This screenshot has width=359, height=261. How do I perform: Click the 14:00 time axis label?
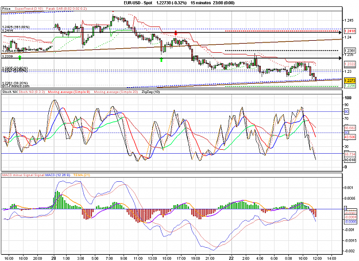pyautogui.click(x=331, y=259)
